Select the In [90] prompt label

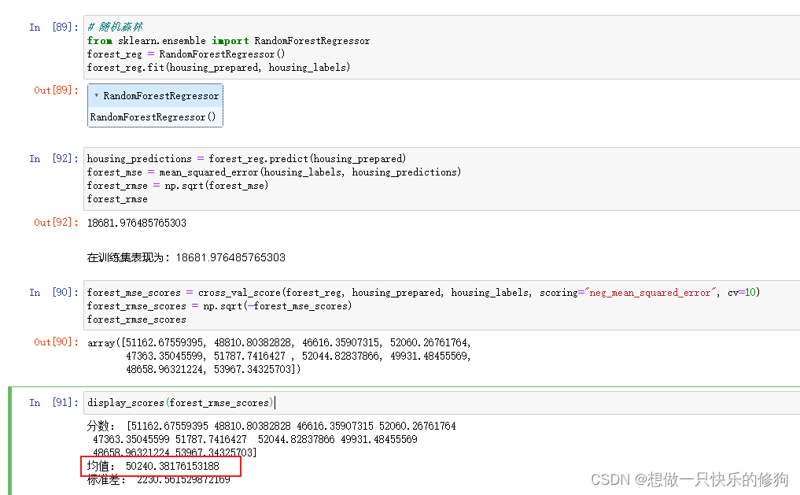53,293
